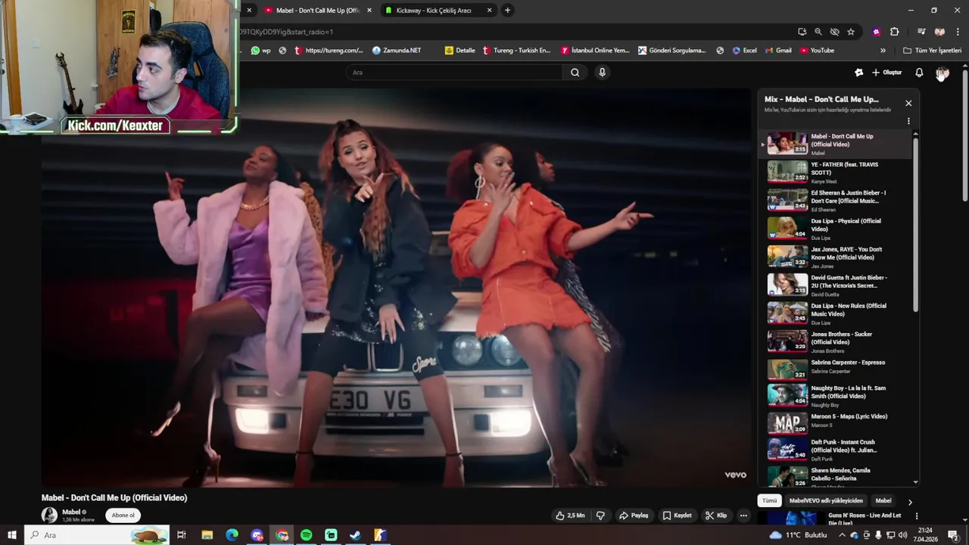Open Steam from the taskbar
The height and width of the screenshot is (545, 969).
[355, 535]
